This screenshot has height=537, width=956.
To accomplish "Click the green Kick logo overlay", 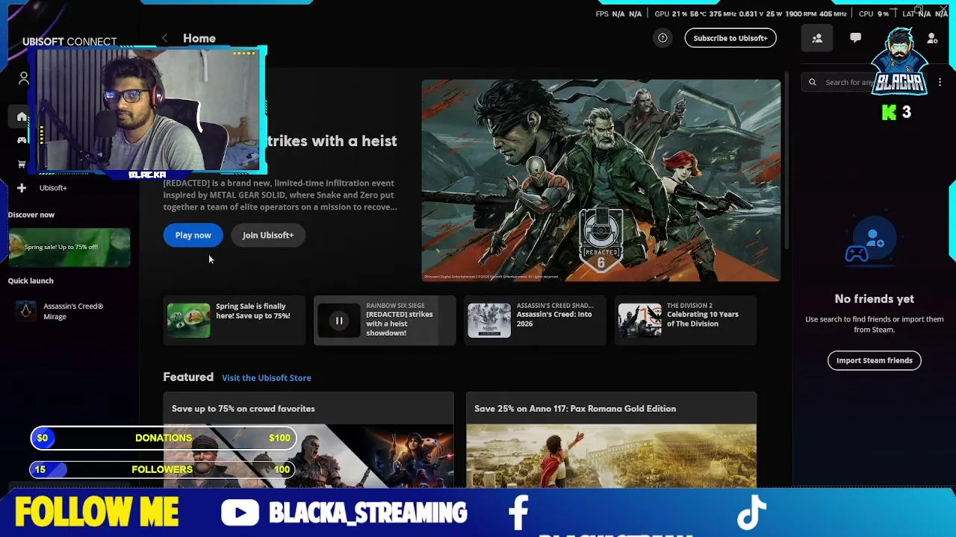I will pos(889,113).
